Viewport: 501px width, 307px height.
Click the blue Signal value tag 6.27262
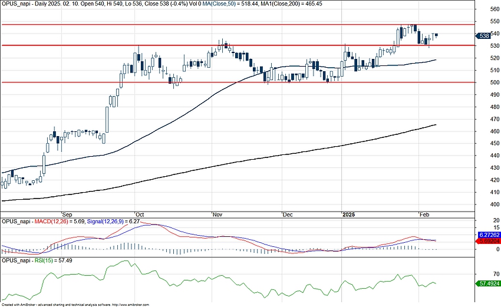(x=487, y=235)
